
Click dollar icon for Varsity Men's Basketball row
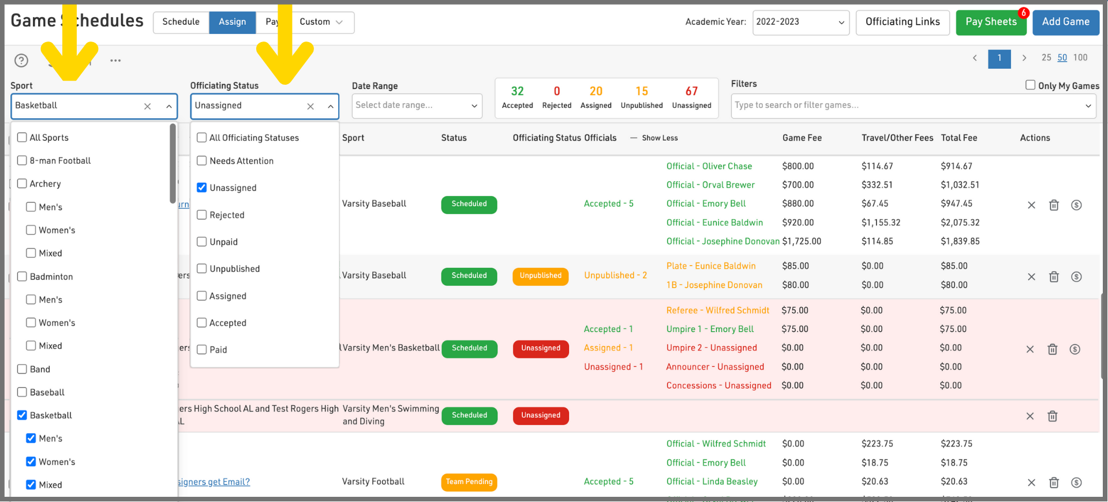pos(1075,349)
